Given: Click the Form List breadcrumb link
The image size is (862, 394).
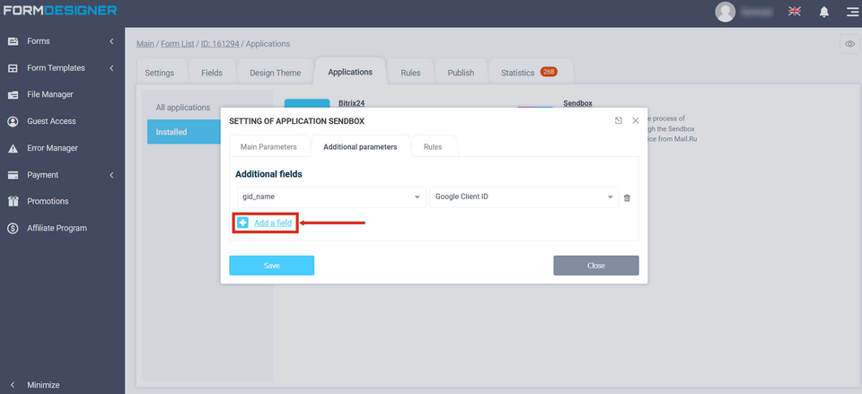Looking at the screenshot, I should (178, 44).
